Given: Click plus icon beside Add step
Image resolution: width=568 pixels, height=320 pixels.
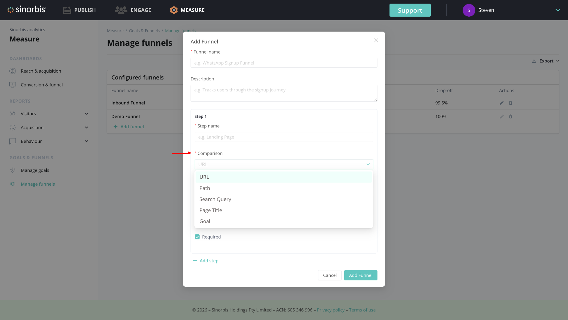Looking at the screenshot, I should pyautogui.click(x=195, y=261).
